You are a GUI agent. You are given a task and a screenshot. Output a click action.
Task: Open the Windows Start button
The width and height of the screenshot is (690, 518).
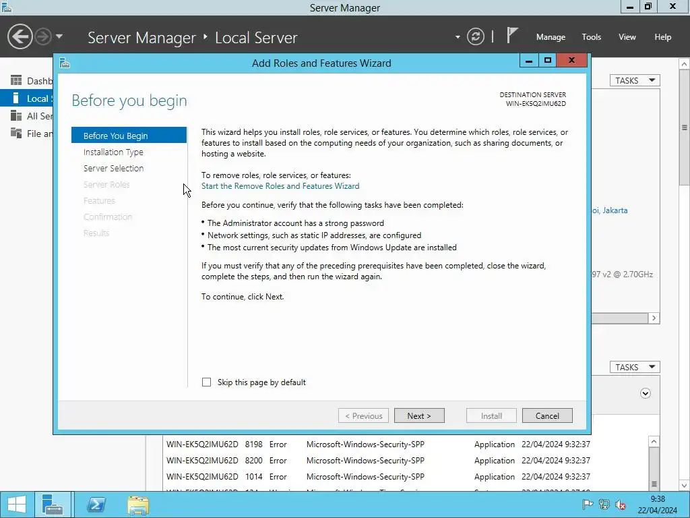pyautogui.click(x=16, y=505)
